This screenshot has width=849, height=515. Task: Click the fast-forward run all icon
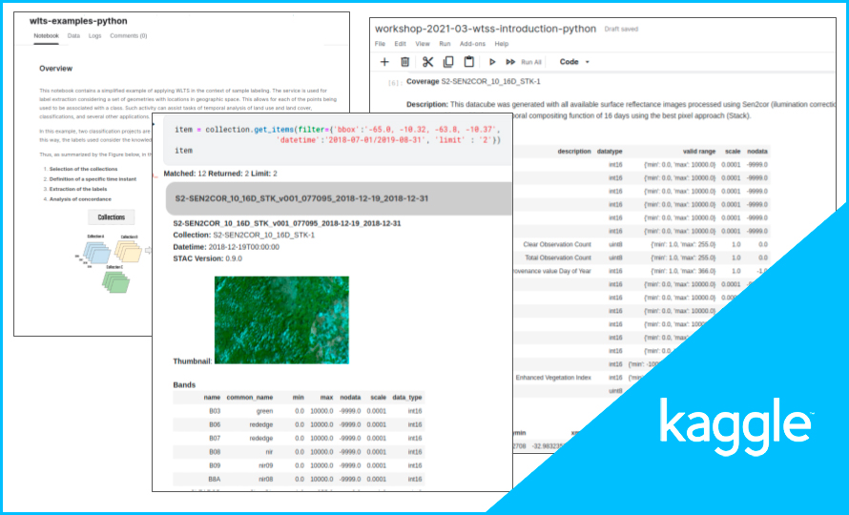click(x=510, y=62)
